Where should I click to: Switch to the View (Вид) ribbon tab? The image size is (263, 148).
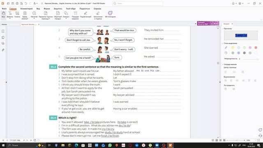click(38, 9)
